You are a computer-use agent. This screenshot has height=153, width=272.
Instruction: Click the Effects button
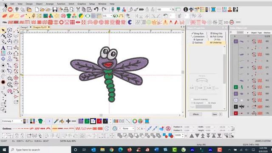point(195,114)
